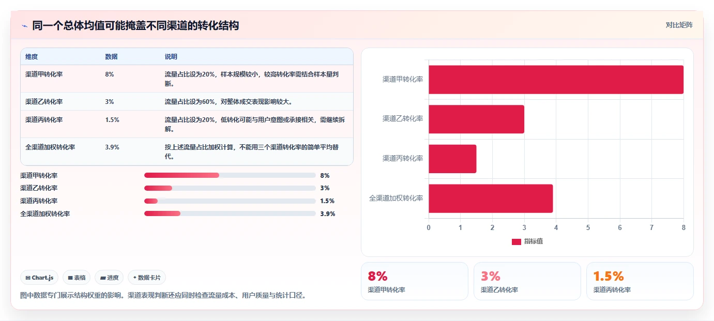Click the 对比矩阵 label in header
Viewport: 714px width, 321px height.
(x=679, y=25)
